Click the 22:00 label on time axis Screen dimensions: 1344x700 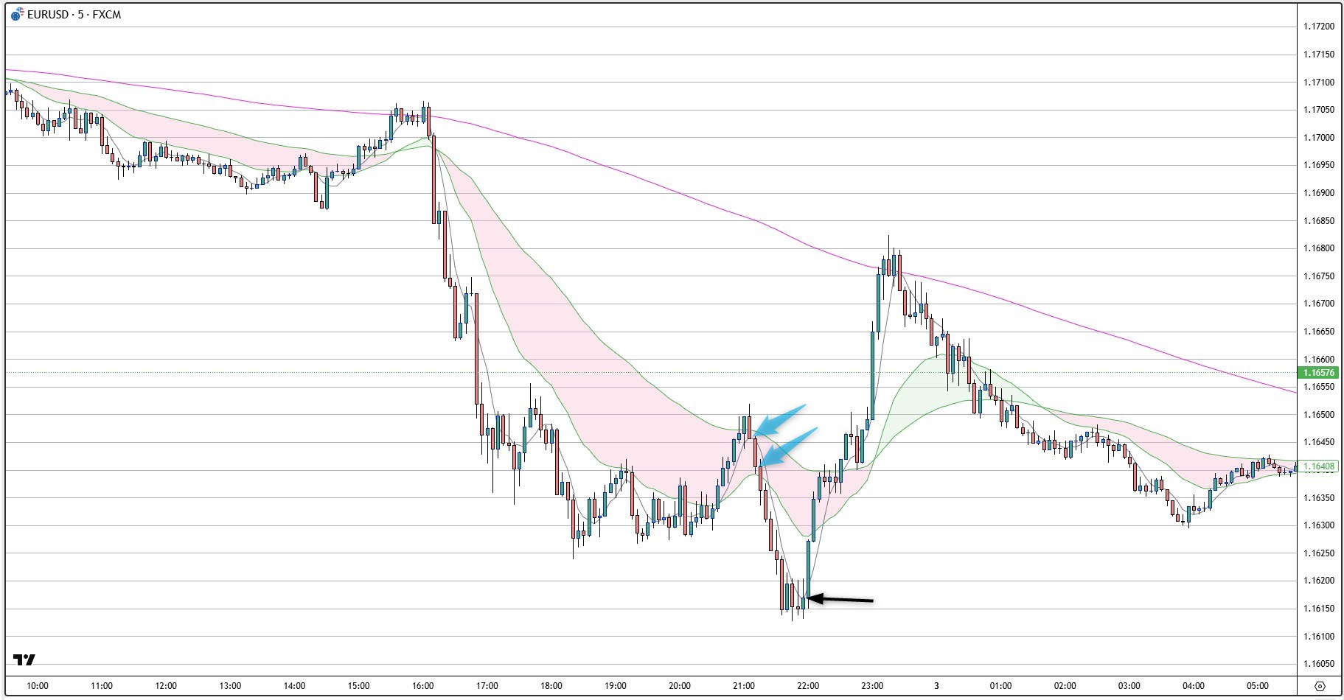[808, 686]
